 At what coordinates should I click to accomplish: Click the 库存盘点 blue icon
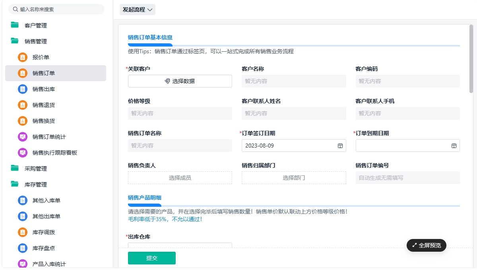click(23, 248)
